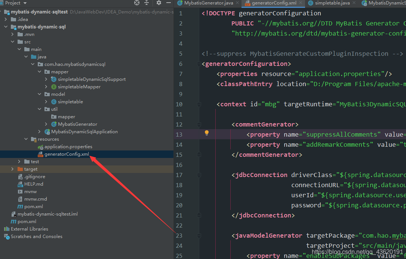Click the HELP.md markdown icon

coord(20,185)
